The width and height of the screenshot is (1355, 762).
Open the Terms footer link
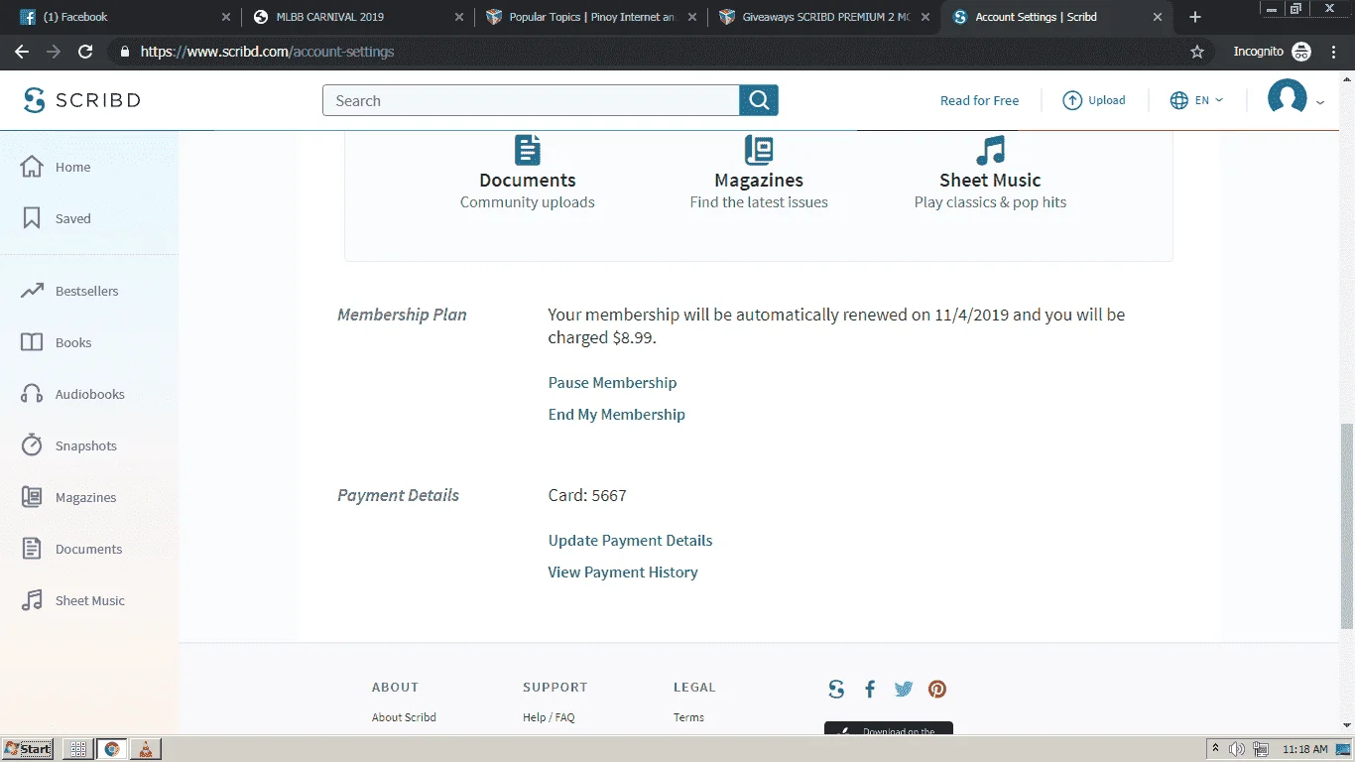pyautogui.click(x=688, y=717)
